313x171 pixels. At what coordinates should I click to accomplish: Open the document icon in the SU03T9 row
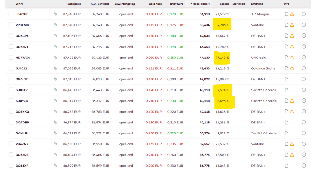[x=286, y=90]
